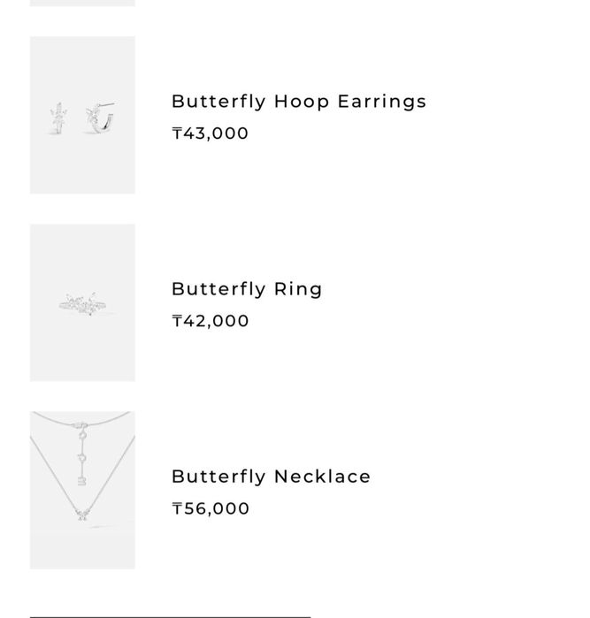This screenshot has height=618, width=590.
Task: Click the ₸42,000 ring price
Action: coord(211,321)
